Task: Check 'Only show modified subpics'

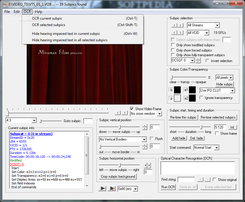Action: click(x=173, y=45)
